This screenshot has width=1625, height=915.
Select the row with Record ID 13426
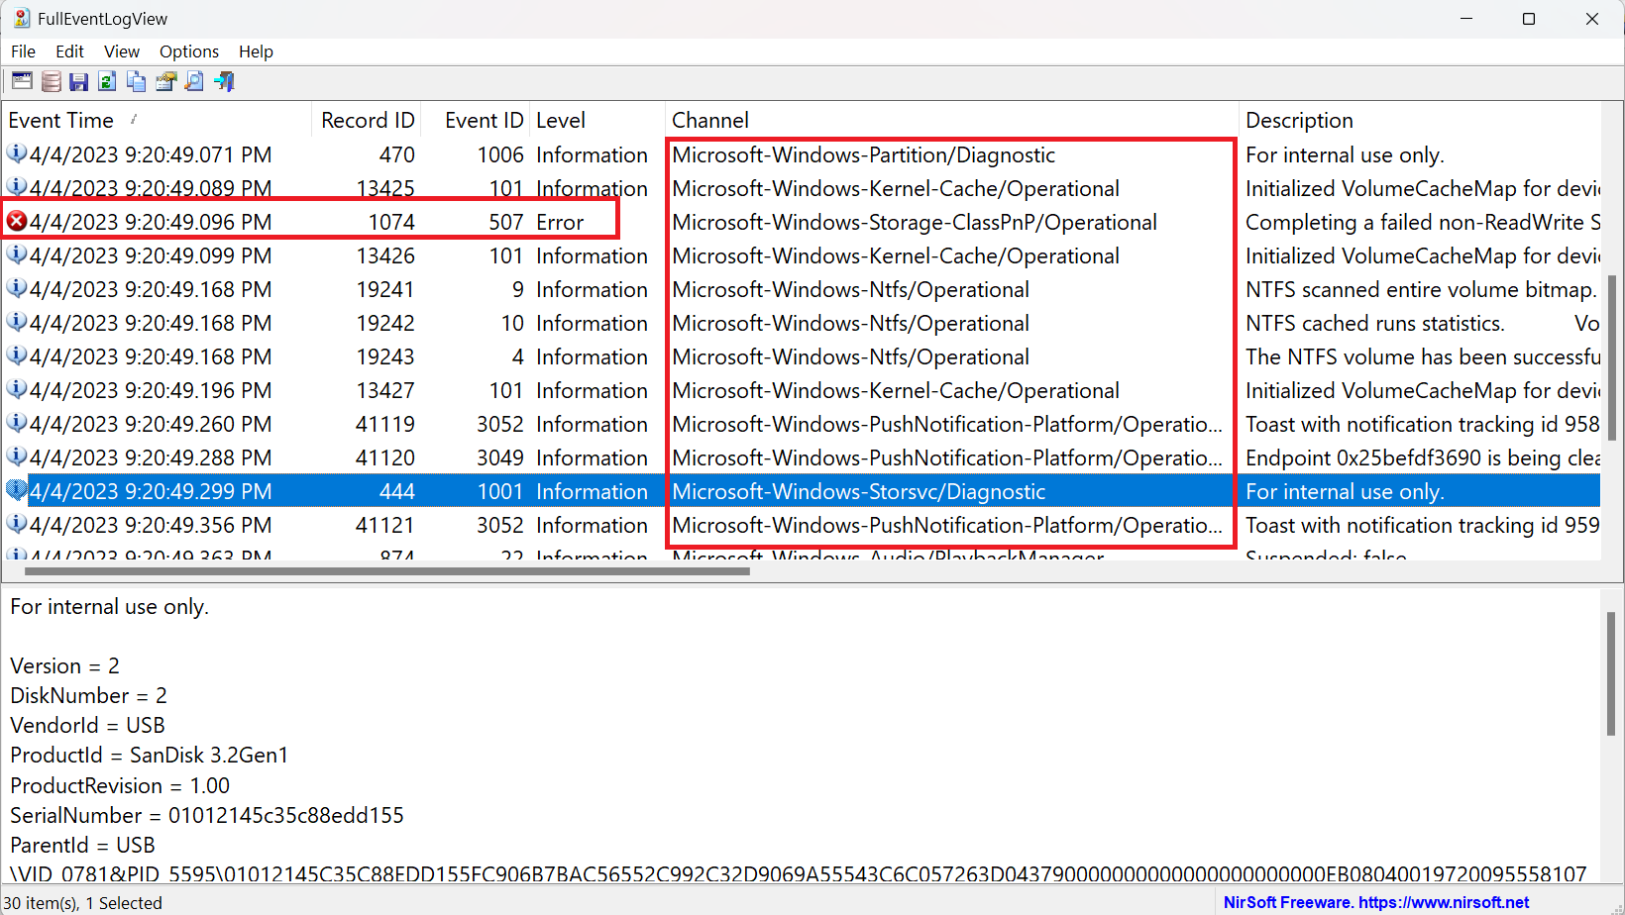(802, 255)
